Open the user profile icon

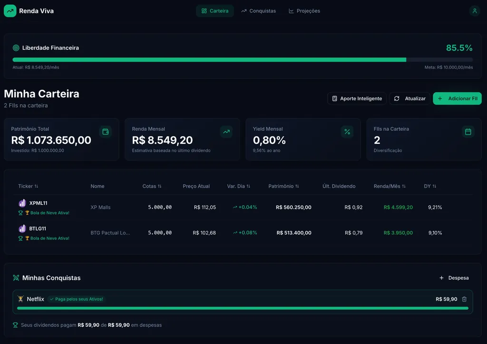click(x=475, y=11)
